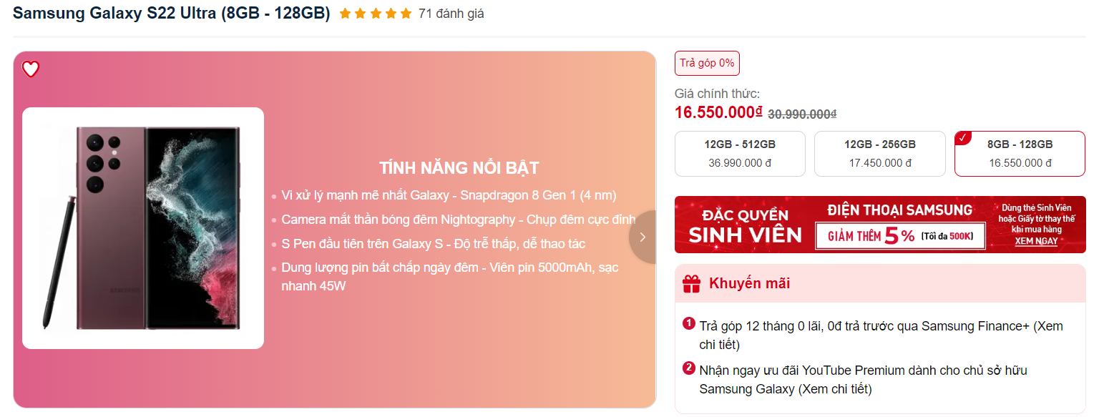Select the 12GB - 512GB storage option
1099x417 pixels.
pos(740,153)
